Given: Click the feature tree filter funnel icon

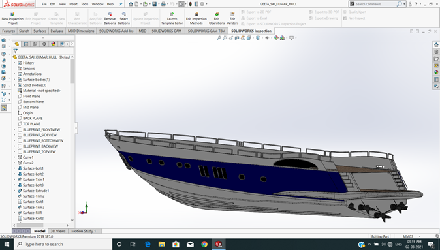Looking at the screenshot, I should [x=16, y=51].
